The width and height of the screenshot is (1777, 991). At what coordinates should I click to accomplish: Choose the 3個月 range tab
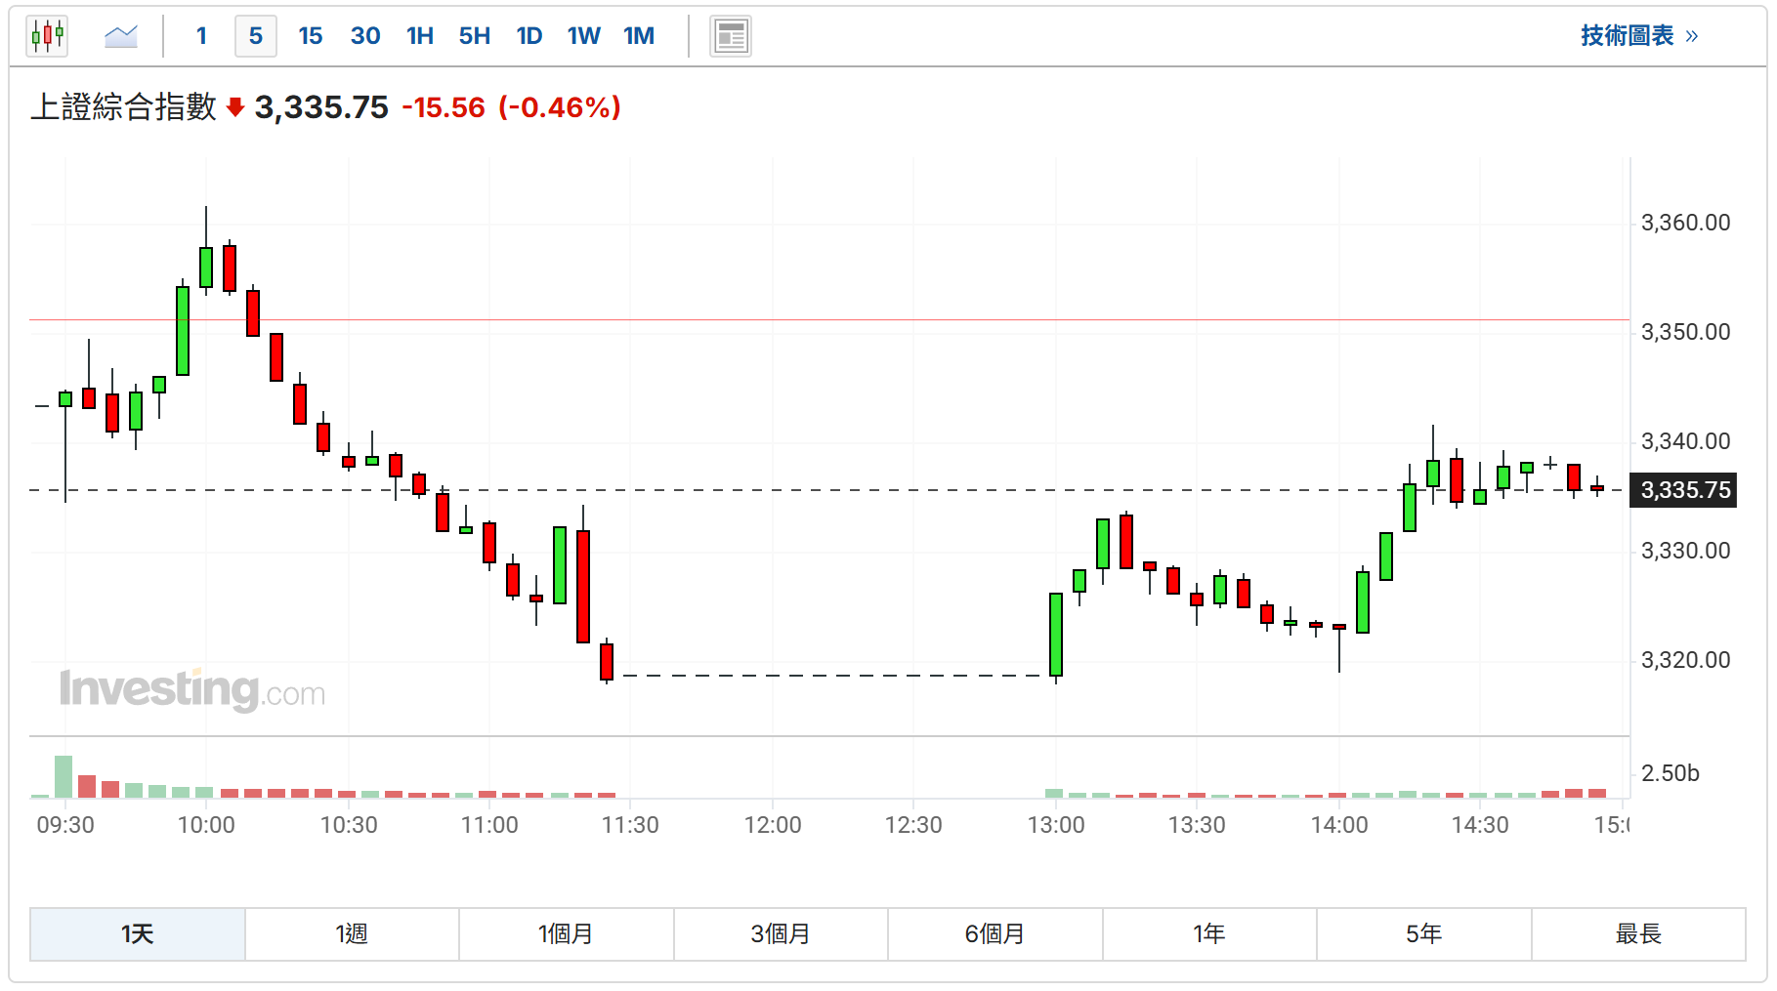click(781, 934)
